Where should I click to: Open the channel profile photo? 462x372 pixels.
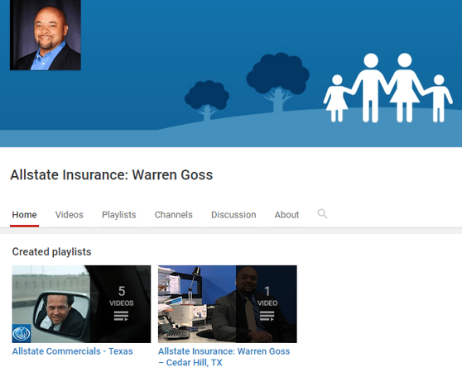point(46,35)
